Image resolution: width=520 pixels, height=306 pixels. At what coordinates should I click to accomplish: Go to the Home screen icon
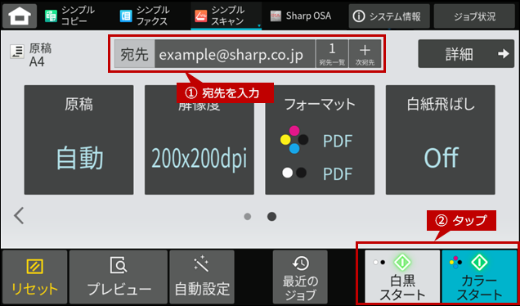click(20, 16)
